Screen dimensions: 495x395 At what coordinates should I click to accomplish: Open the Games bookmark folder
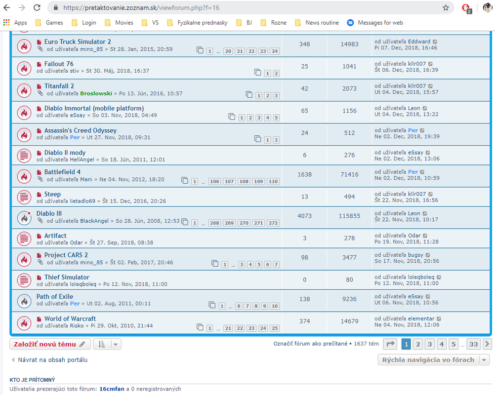[x=49, y=22]
